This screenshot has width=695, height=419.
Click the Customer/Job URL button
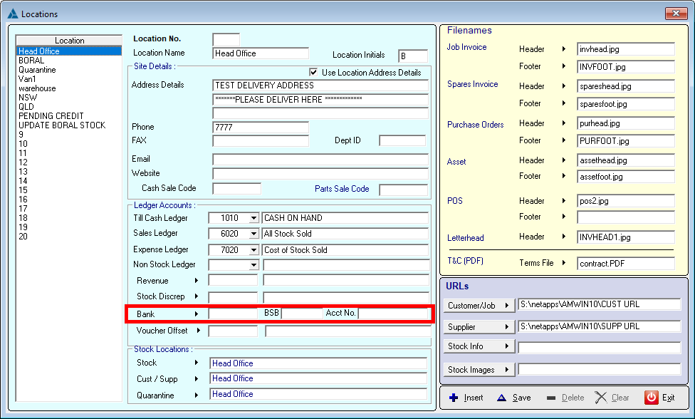pos(479,306)
